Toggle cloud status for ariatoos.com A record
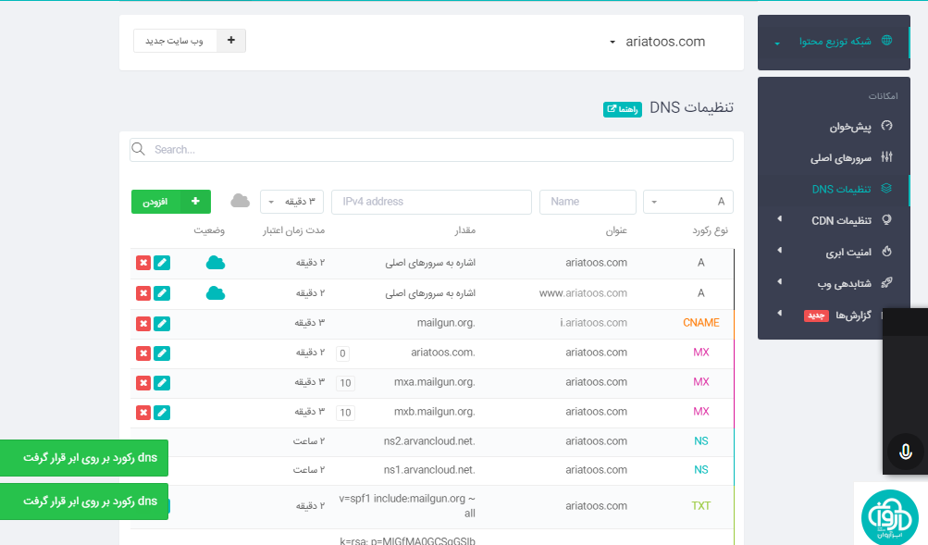 click(x=216, y=263)
